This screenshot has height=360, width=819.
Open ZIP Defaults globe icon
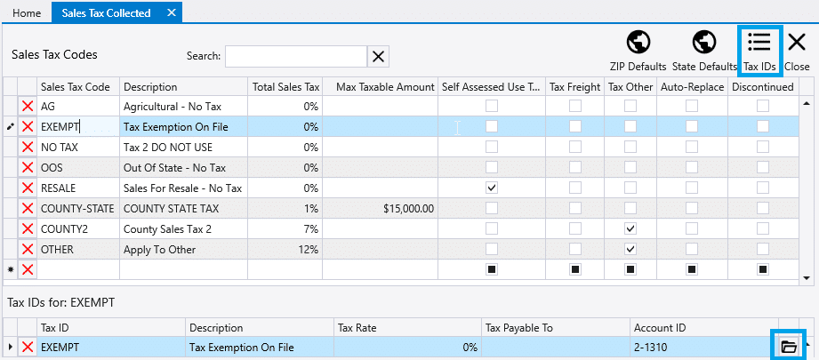pyautogui.click(x=638, y=44)
